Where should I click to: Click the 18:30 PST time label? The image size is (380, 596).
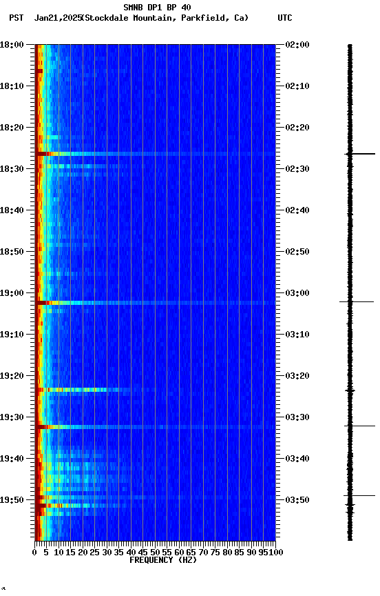click(12, 169)
